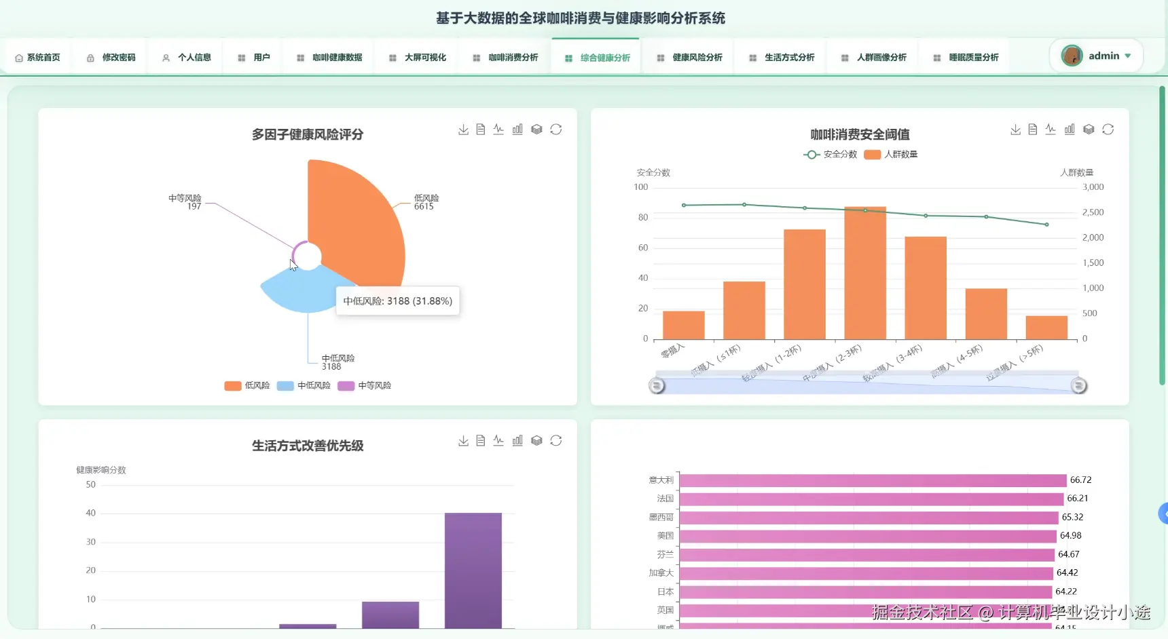
Task: Download 生活方式改善优先级 chart image
Action: click(x=463, y=441)
